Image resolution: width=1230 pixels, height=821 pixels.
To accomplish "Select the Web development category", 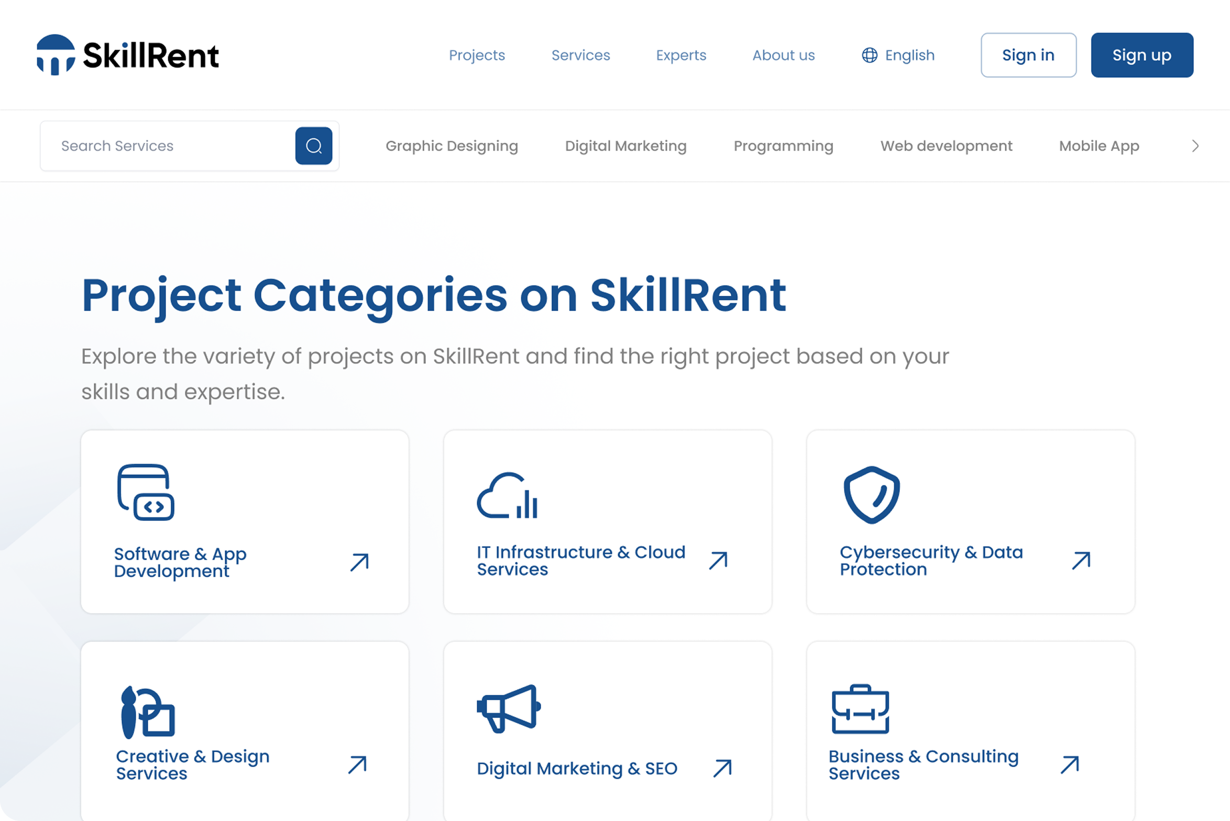I will (x=946, y=146).
